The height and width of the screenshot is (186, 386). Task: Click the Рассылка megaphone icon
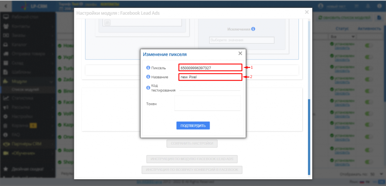tap(6, 107)
